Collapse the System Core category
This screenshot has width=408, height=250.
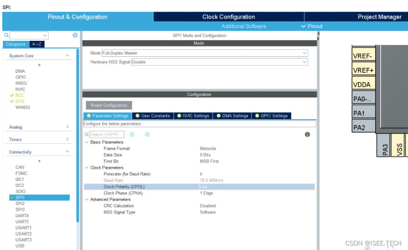[x=67, y=55]
